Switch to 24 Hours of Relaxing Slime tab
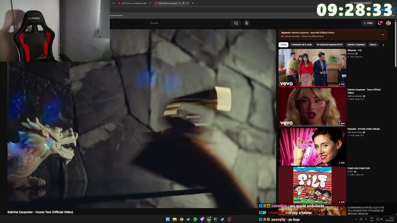The image size is (397, 223). pyautogui.click(x=134, y=3)
